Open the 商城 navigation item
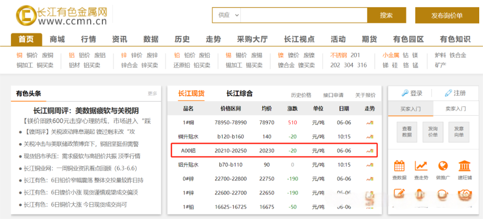483x219 pixels. pos(57,40)
